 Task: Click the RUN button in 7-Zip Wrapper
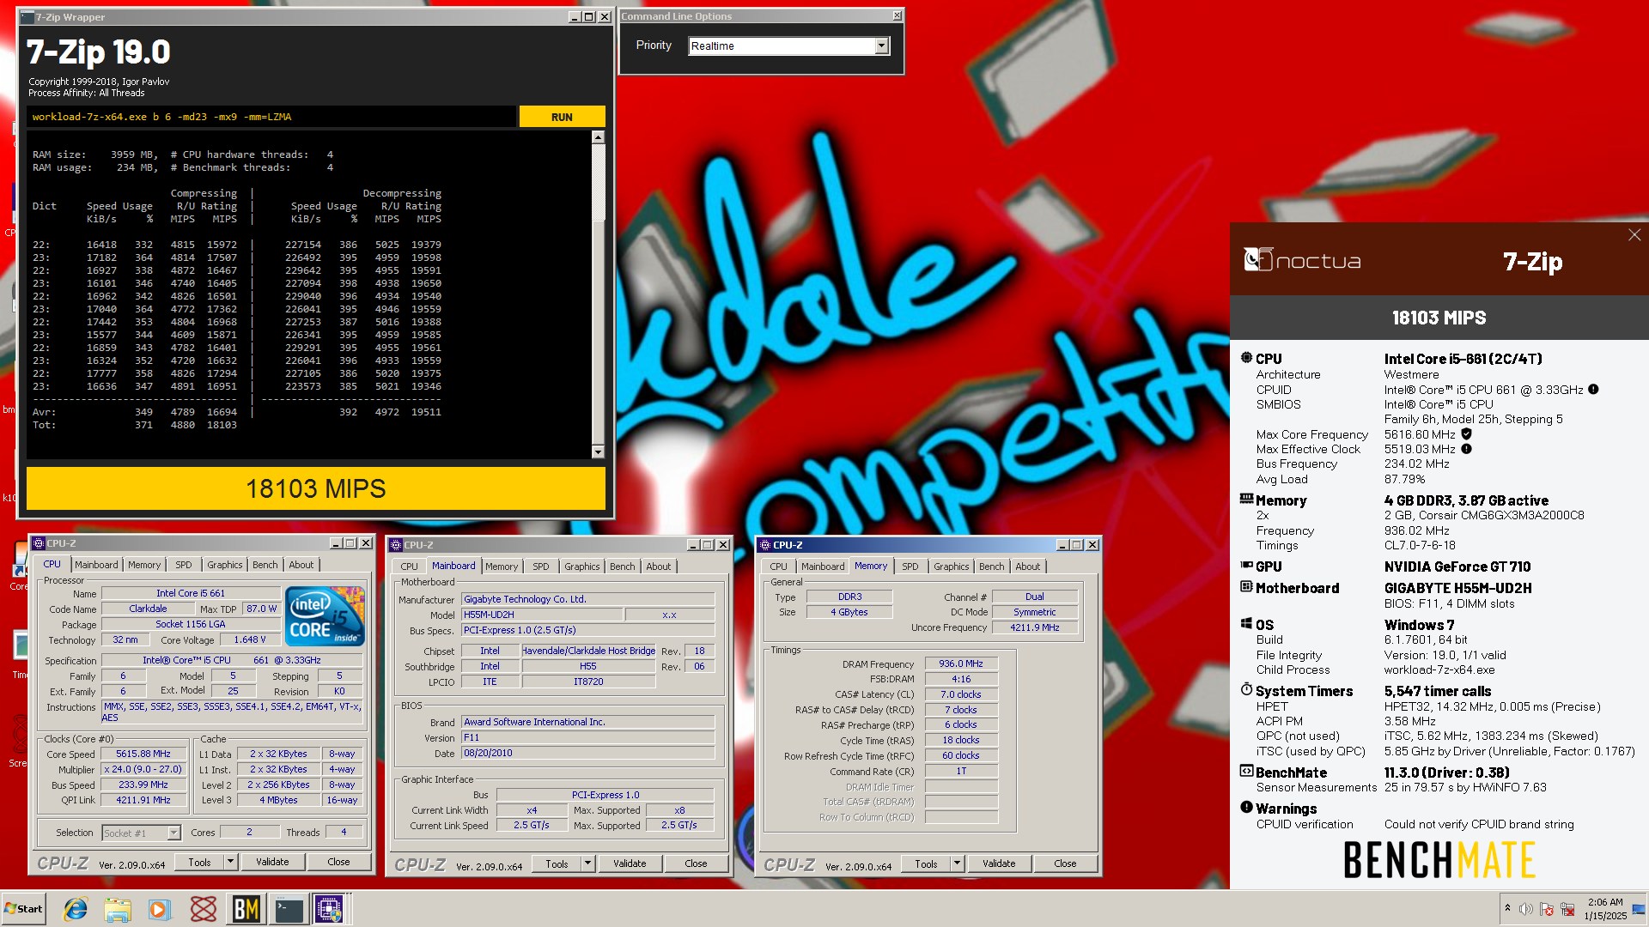(562, 117)
